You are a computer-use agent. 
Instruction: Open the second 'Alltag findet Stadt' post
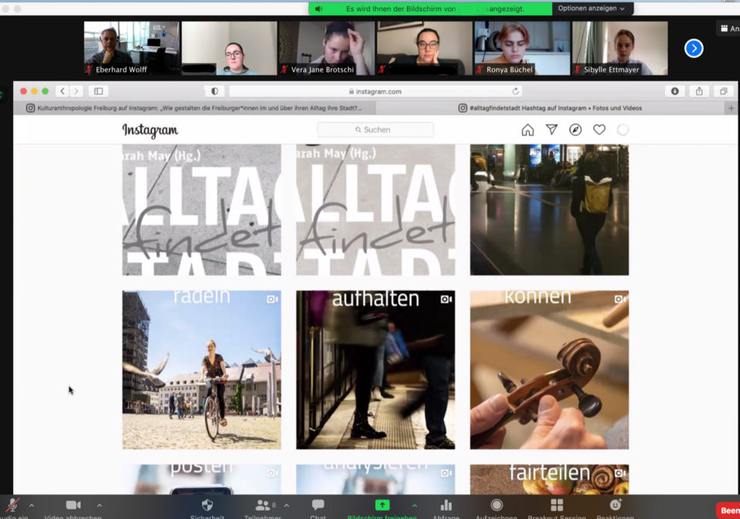[x=375, y=211]
